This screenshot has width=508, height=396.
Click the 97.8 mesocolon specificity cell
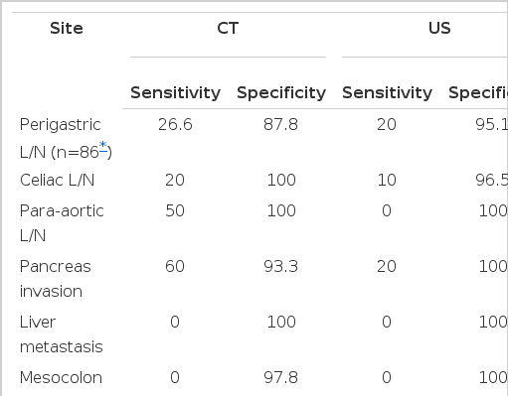tap(281, 377)
